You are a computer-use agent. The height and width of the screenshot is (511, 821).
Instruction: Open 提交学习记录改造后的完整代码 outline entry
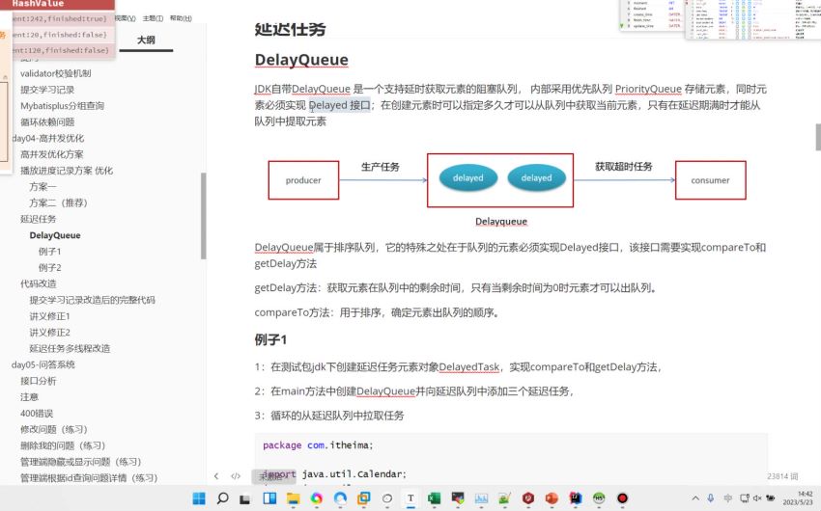click(x=92, y=300)
